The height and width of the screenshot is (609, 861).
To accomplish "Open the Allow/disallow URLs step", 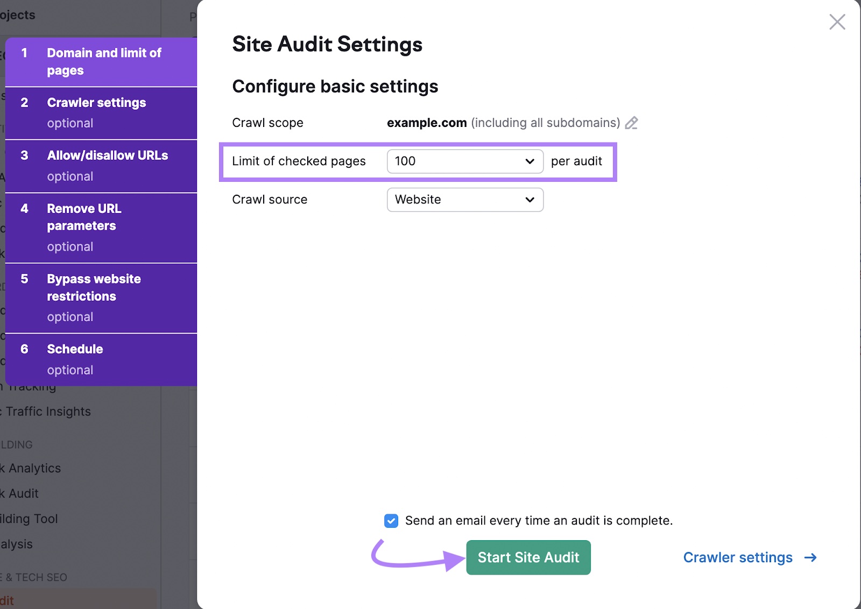I will click(101, 165).
